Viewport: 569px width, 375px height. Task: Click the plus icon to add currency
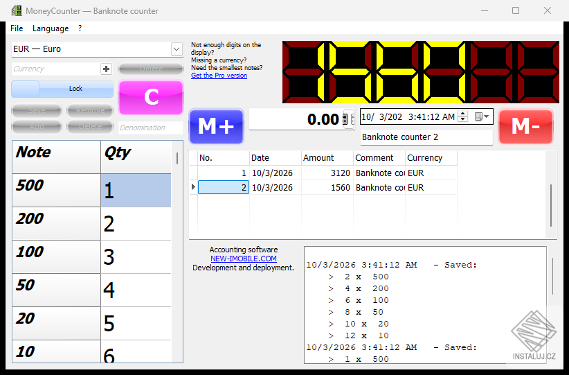106,69
